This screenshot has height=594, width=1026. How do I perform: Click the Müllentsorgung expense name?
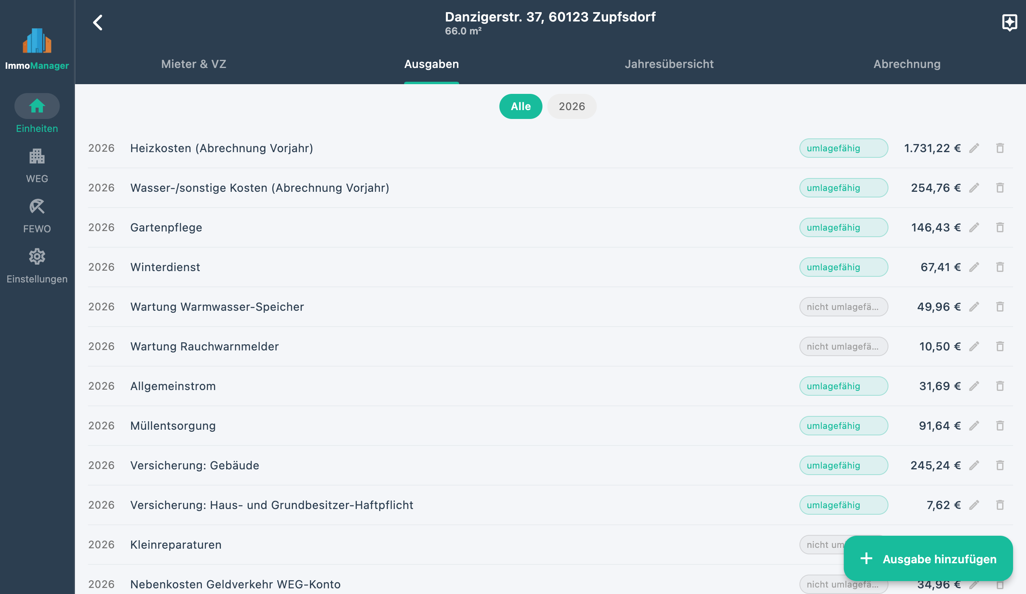pyautogui.click(x=173, y=425)
